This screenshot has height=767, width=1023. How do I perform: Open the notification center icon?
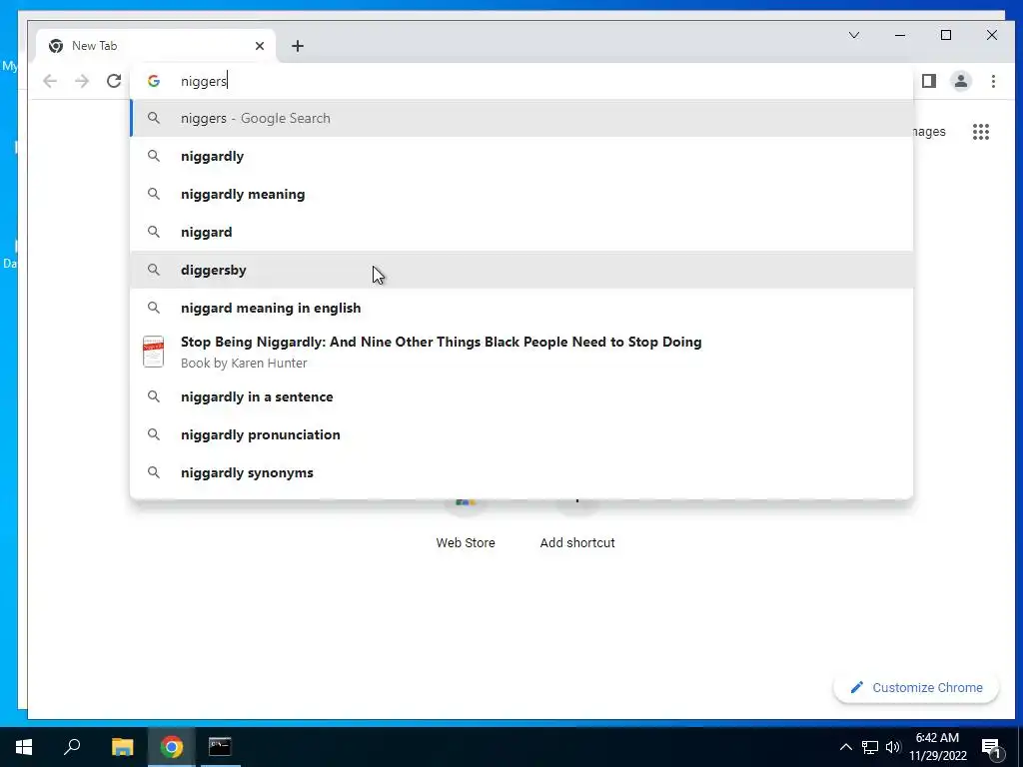click(x=991, y=748)
